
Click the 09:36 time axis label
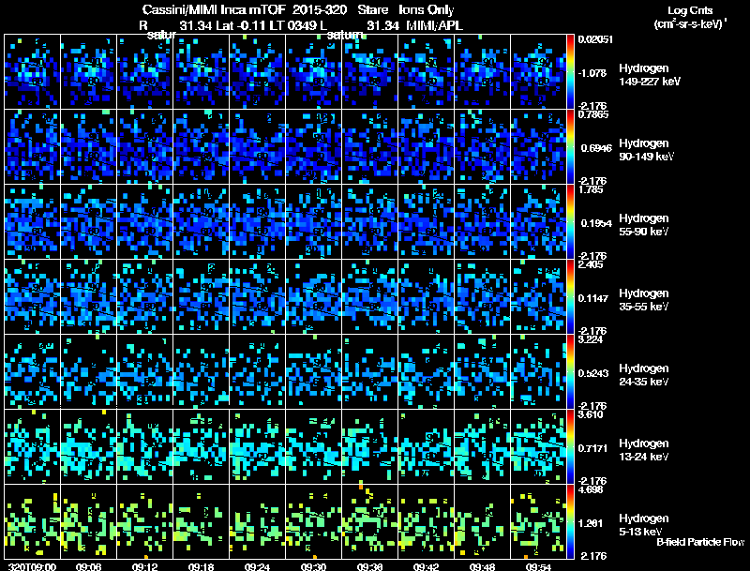[x=369, y=567]
